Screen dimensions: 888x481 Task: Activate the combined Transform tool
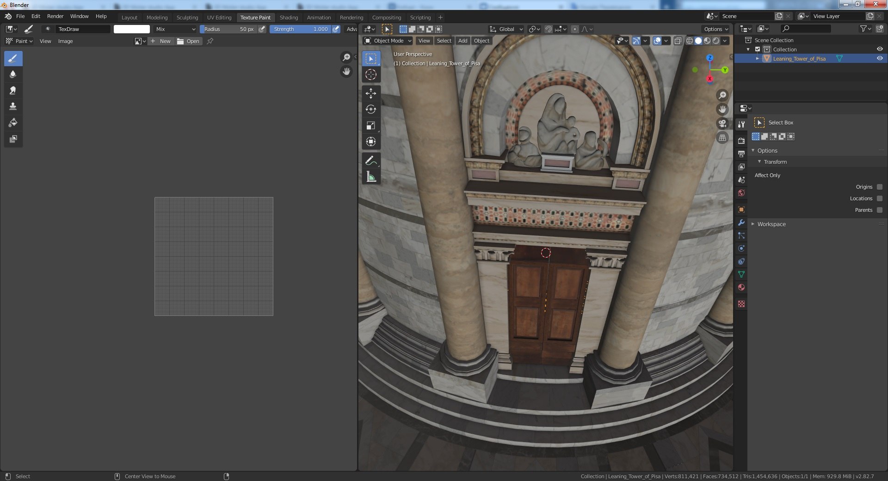(371, 142)
